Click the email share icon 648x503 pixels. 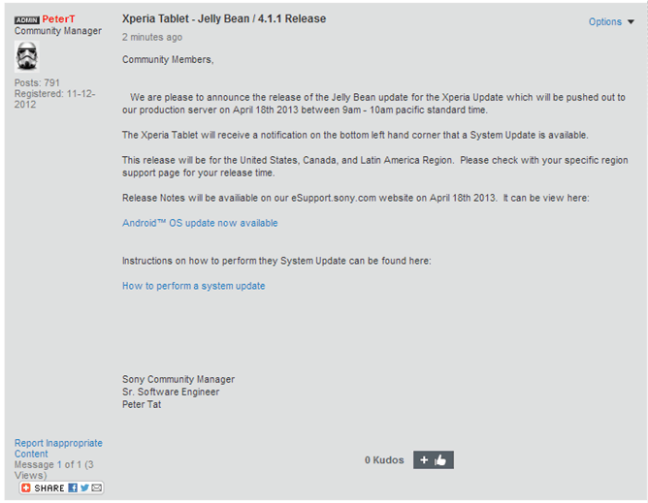pos(97,487)
